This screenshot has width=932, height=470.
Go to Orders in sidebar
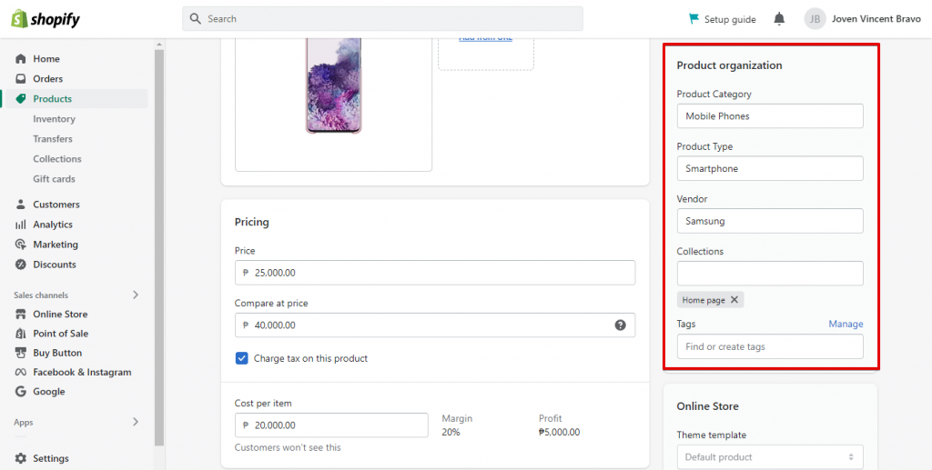[x=47, y=79]
